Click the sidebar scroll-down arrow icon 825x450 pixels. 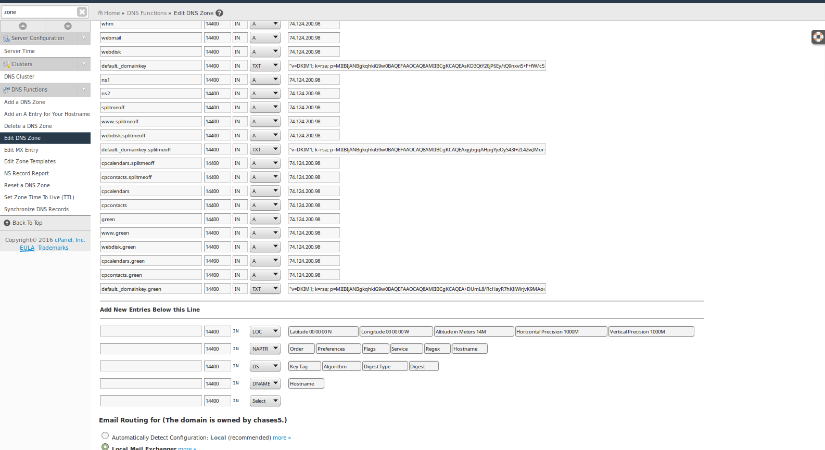[x=68, y=26]
